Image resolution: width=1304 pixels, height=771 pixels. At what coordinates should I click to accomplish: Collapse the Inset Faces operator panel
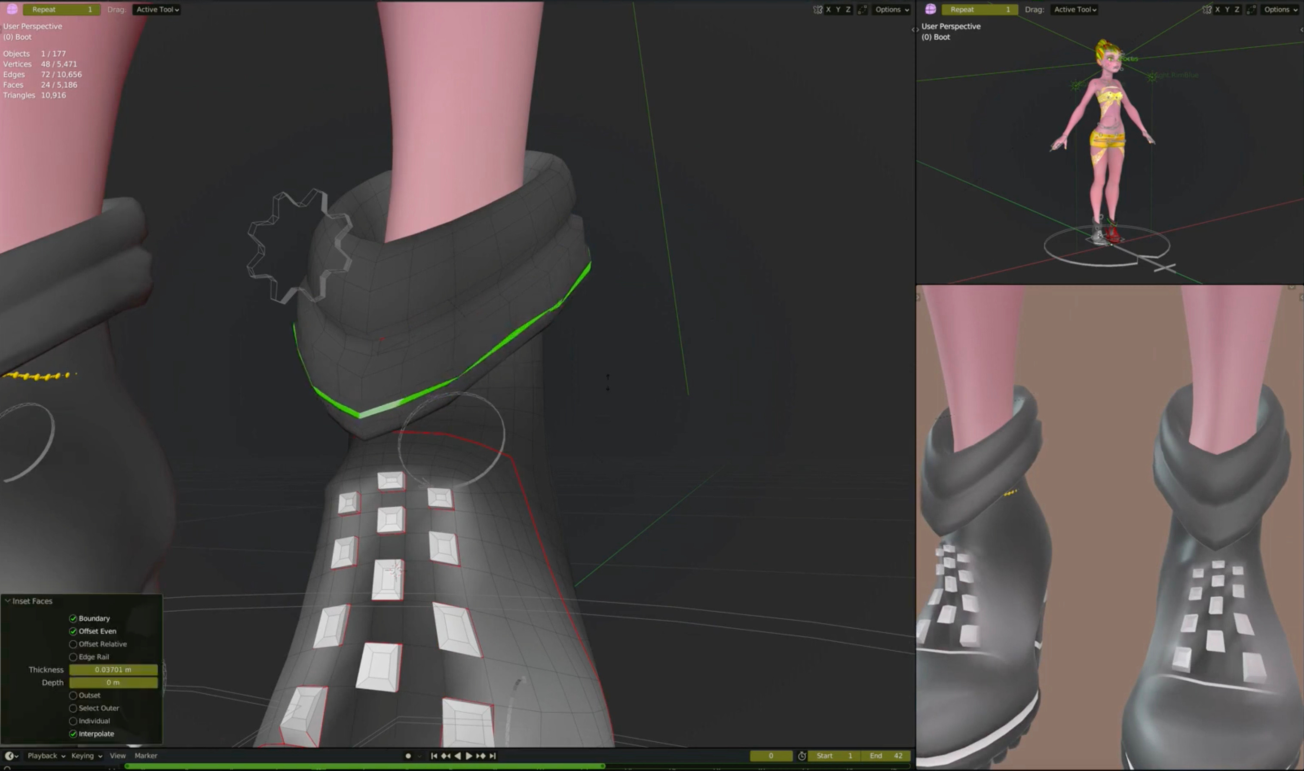(x=8, y=600)
